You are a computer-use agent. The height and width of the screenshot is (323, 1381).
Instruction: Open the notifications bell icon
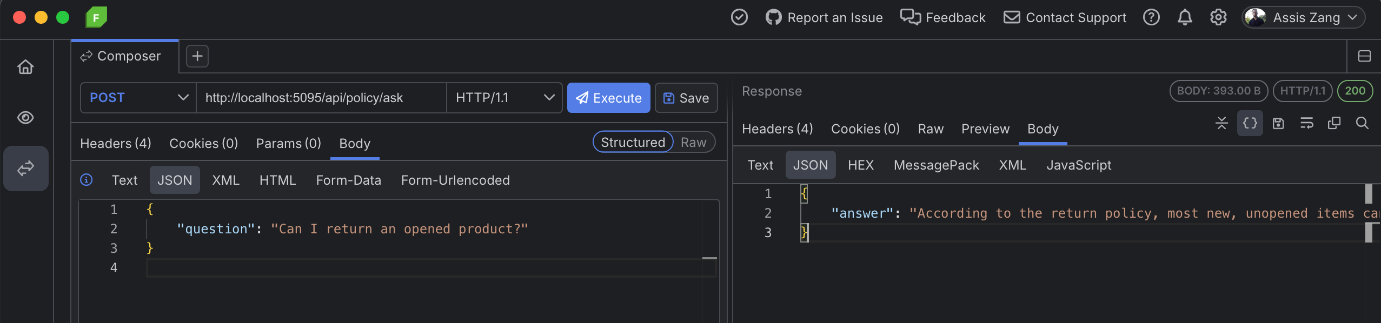click(1185, 18)
